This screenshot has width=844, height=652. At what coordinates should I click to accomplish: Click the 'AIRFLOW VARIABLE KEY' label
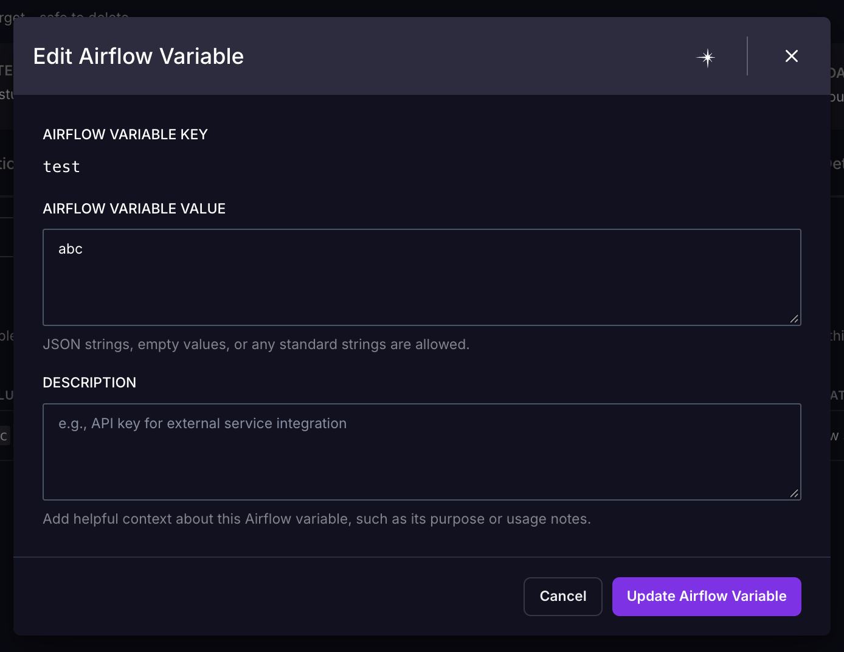[125, 134]
